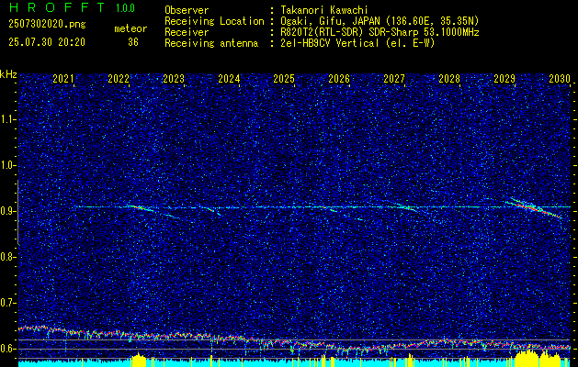Viewport: 578px width, 367px height.
Task: Click the 2024 time marker
Action: pyautogui.click(x=229, y=79)
